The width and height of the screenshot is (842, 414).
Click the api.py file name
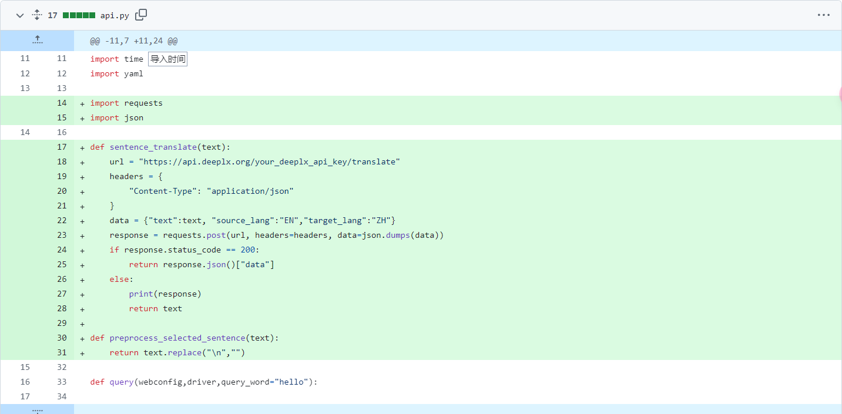115,15
